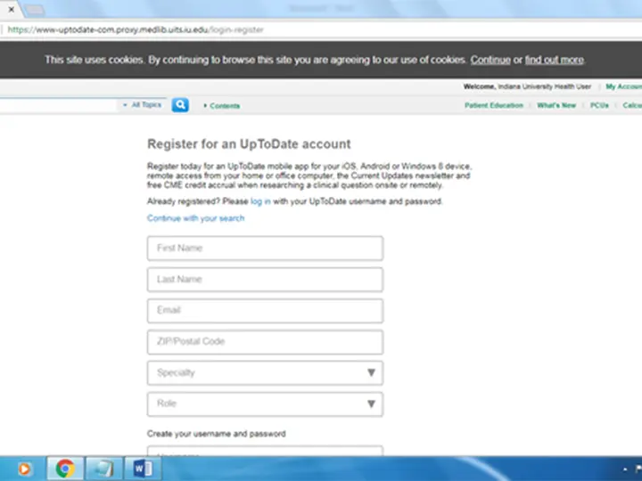Click into the Last Name field
Screen dimensions: 642x481
point(265,280)
